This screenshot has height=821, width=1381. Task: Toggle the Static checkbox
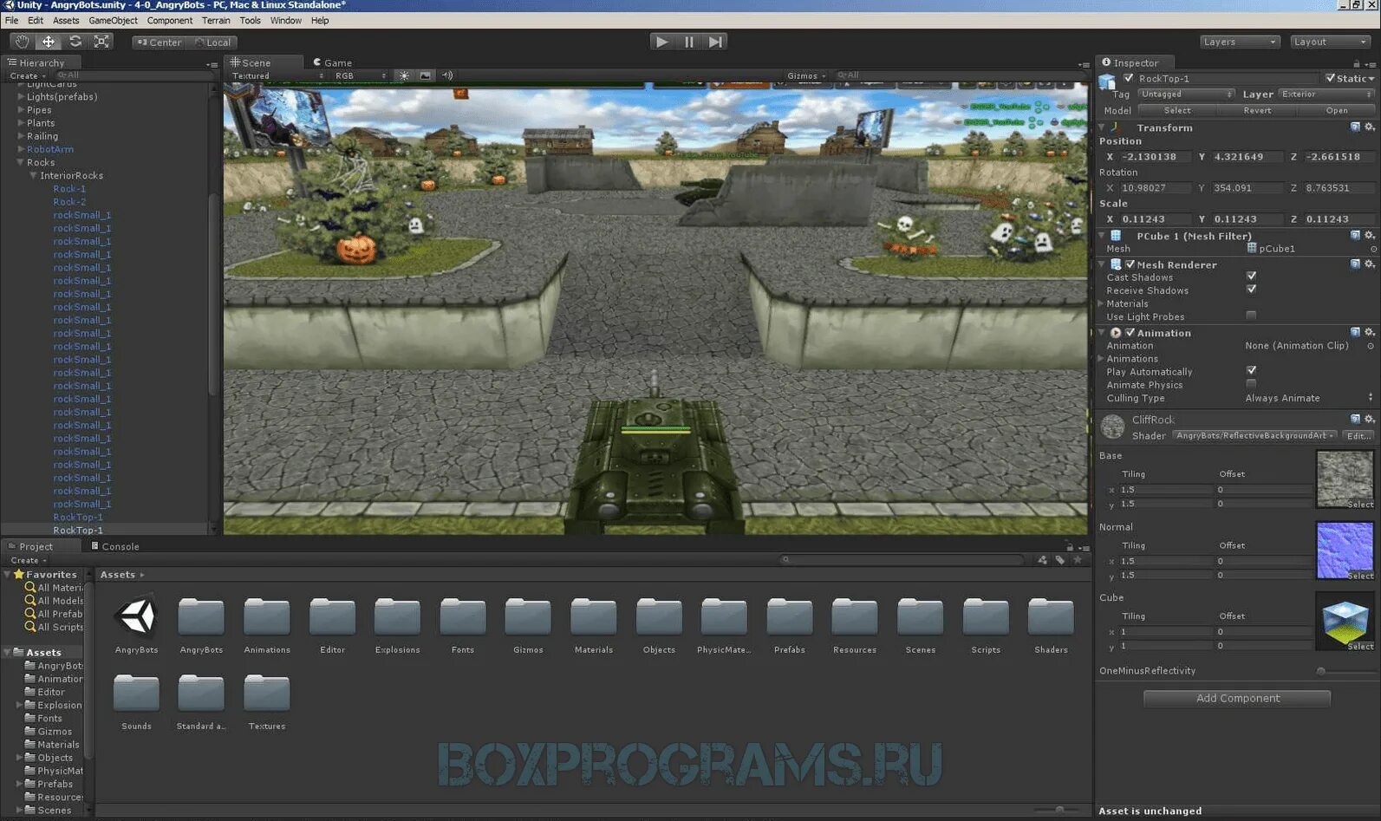coord(1331,78)
